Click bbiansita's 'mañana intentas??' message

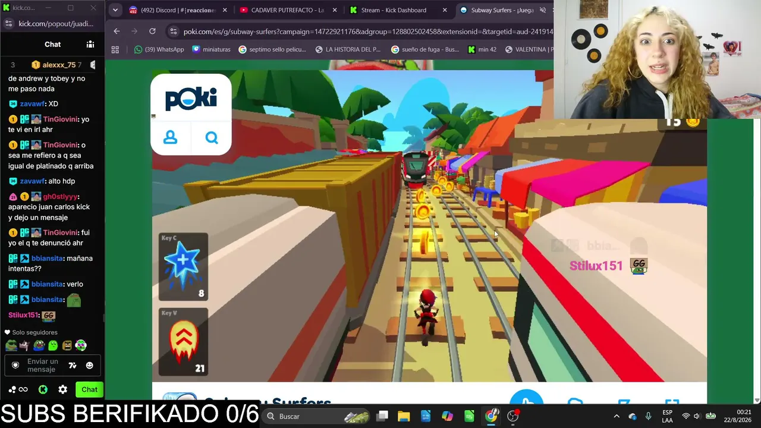click(51, 263)
